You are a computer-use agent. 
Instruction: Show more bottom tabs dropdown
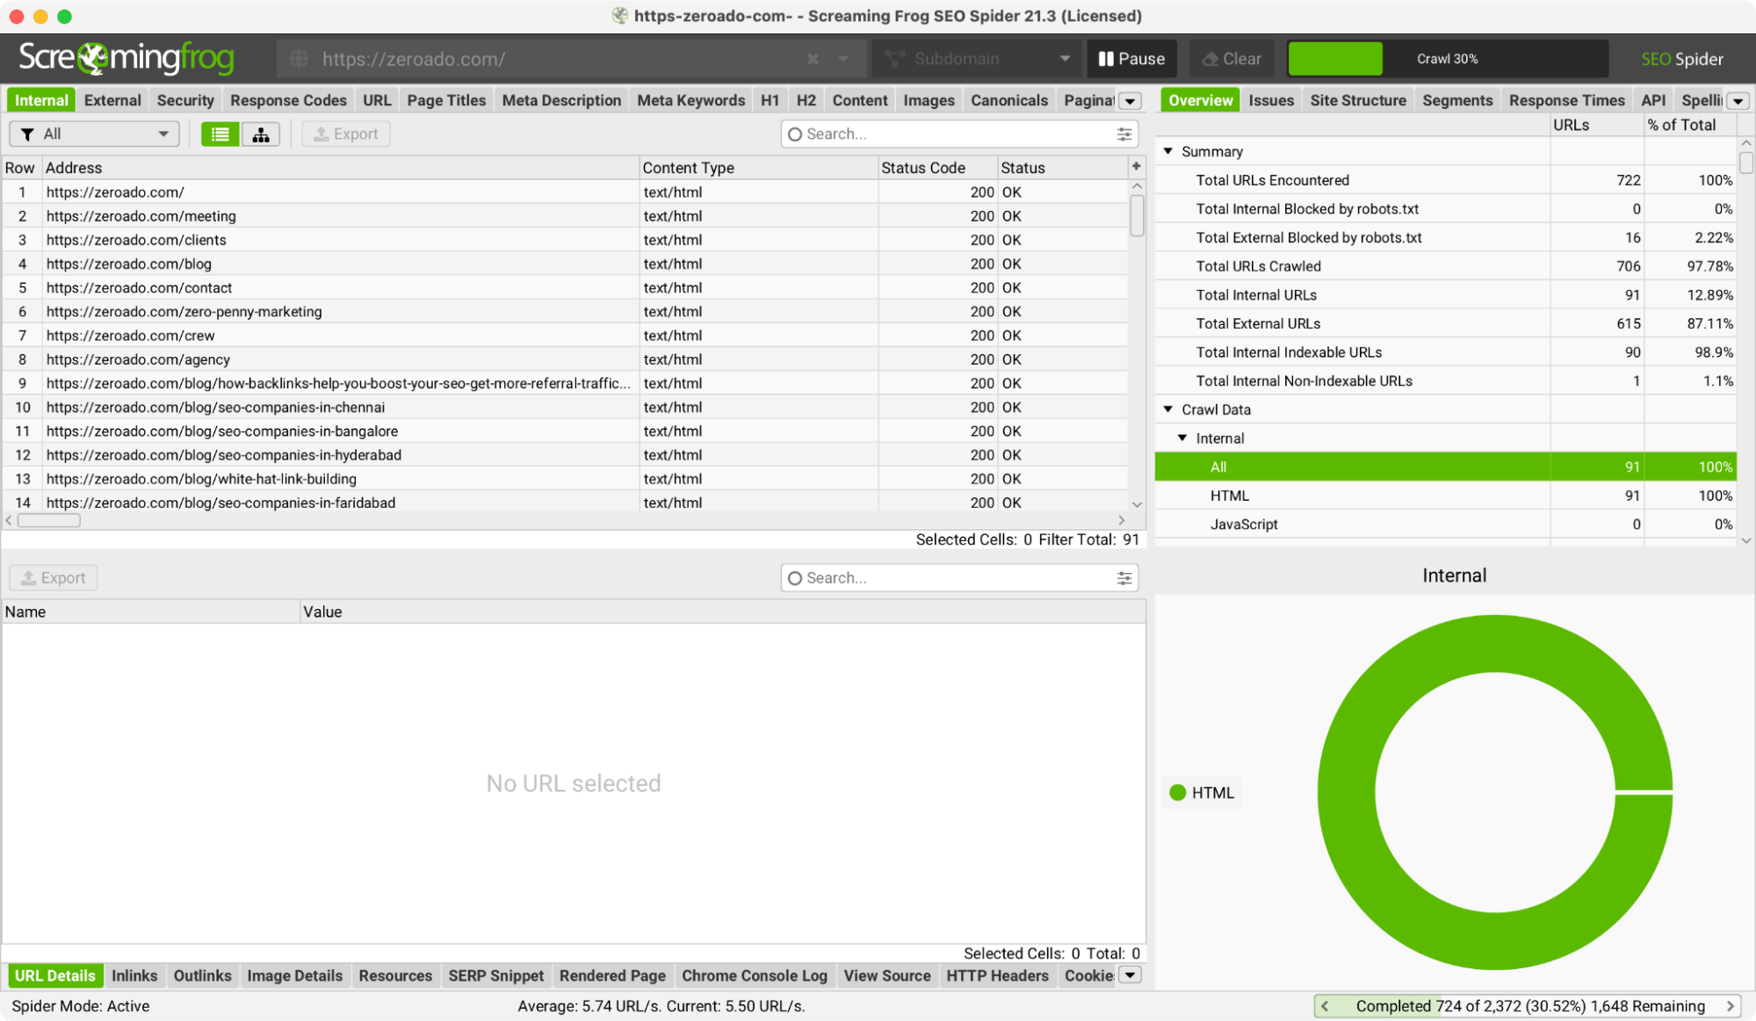1131,975
